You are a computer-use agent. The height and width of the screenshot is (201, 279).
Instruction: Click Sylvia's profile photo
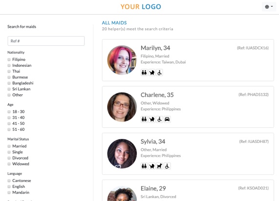click(122, 154)
